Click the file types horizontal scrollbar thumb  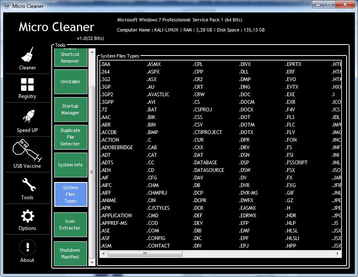pyautogui.click(x=145, y=253)
